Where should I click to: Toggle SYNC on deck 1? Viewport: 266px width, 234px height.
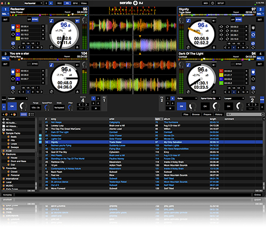pos(35,20)
